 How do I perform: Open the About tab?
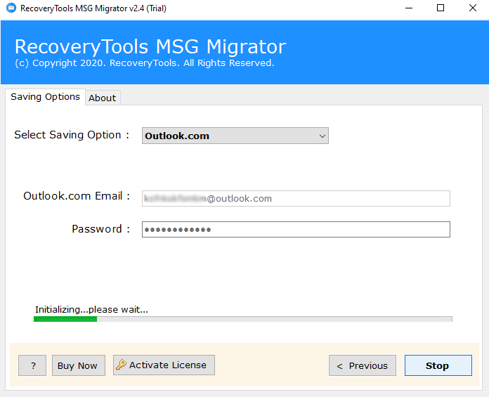(x=103, y=98)
